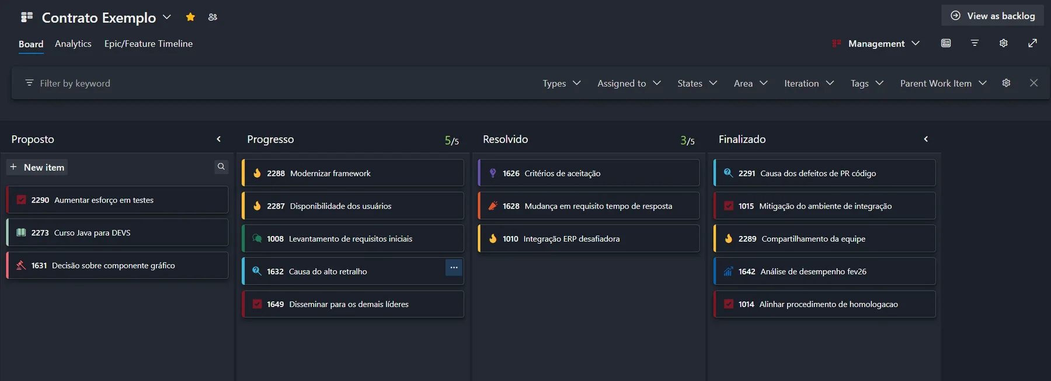Toggle the filter bar icon
1051x381 pixels.
click(x=975, y=43)
